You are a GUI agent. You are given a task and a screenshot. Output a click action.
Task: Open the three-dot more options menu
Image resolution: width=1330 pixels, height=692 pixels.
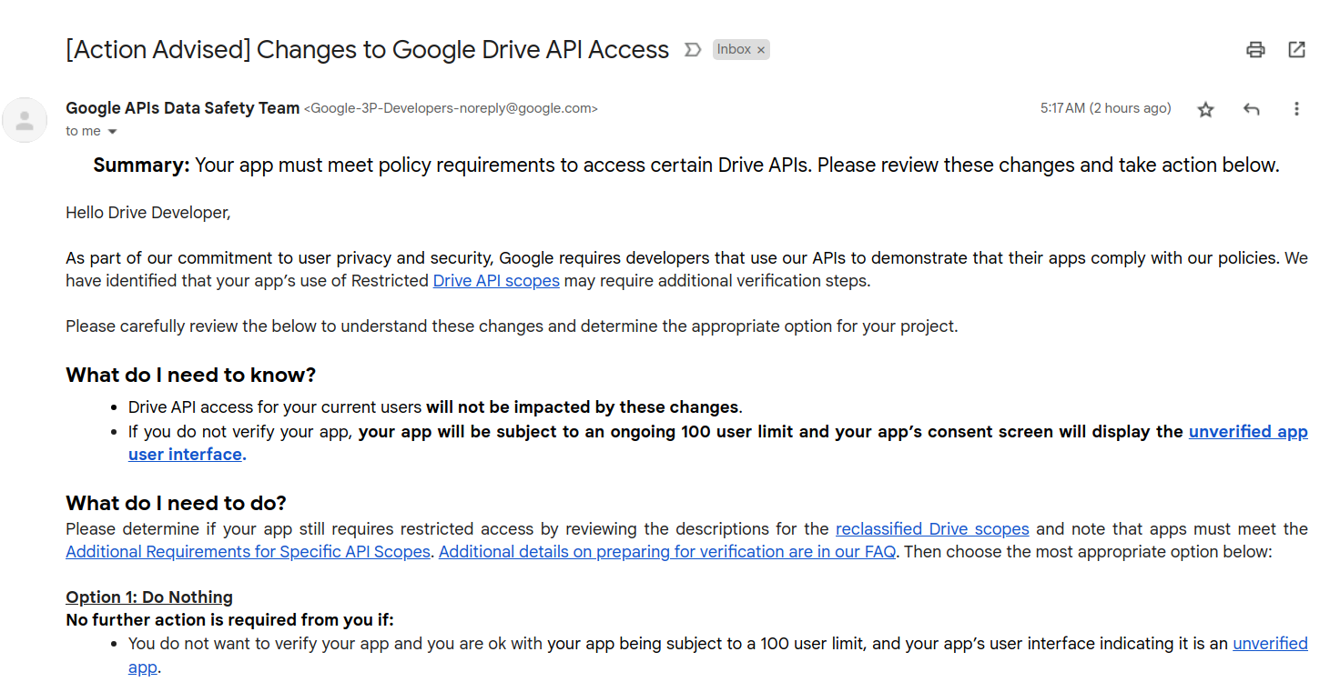[1296, 109]
